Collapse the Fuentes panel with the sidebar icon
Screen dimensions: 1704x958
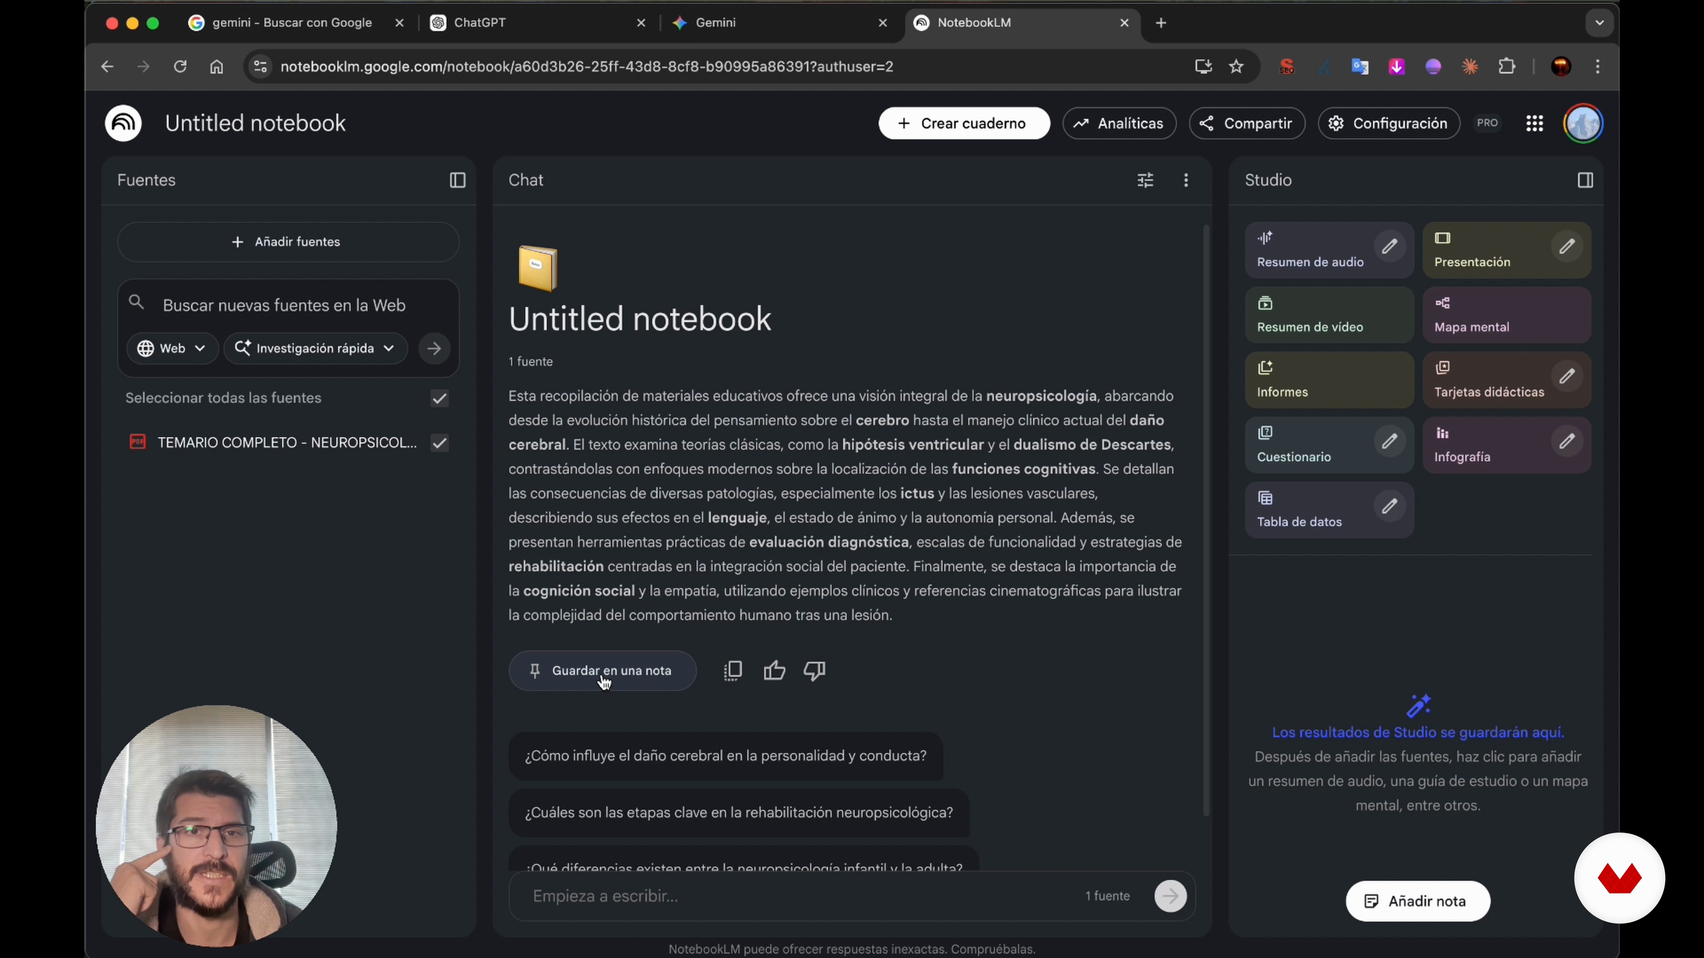(457, 180)
